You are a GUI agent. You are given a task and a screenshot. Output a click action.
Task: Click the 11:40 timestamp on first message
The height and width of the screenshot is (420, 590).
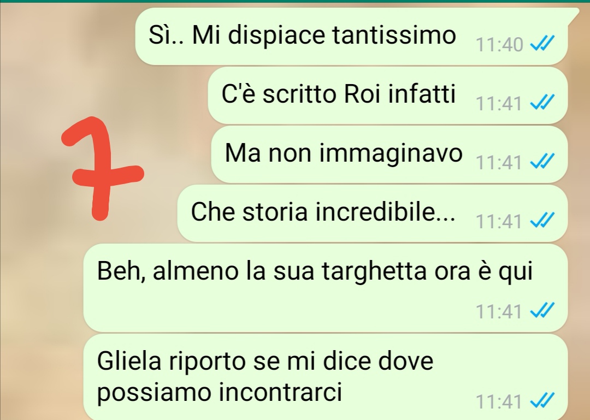pos(499,44)
